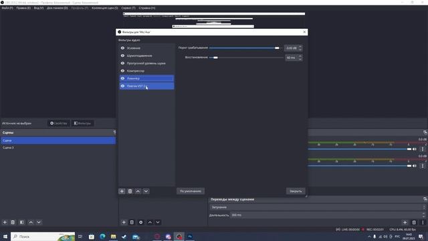This screenshot has height=241, width=428.
Task: Remove the selected filter with the trash icon
Action: (x=130, y=191)
